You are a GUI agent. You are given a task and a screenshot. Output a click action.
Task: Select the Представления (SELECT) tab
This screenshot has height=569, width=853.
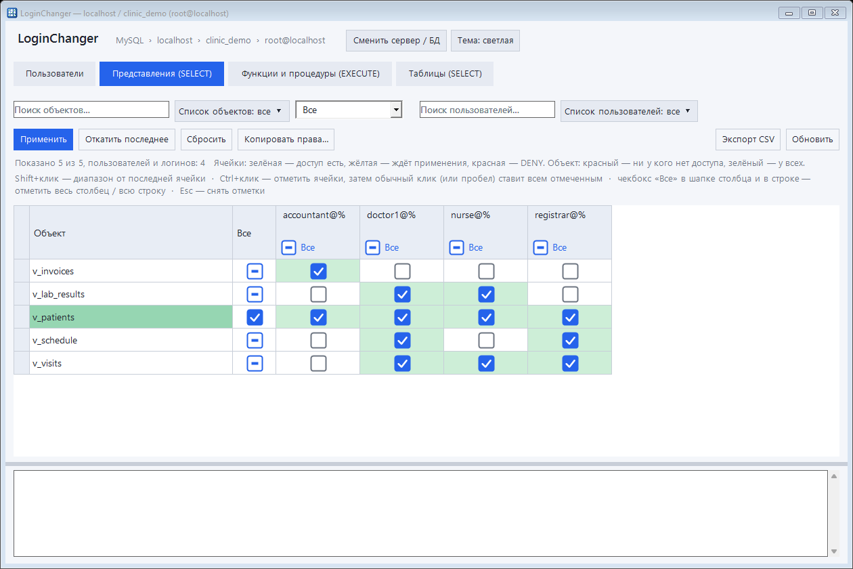click(x=162, y=74)
